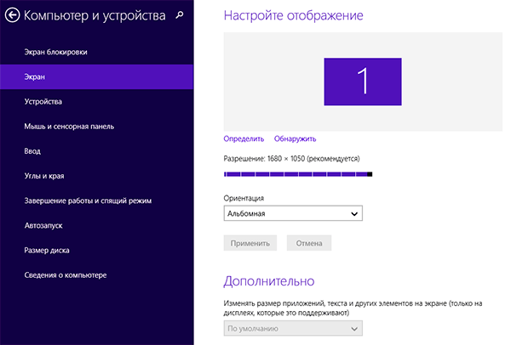Select the Экран menu item
Image resolution: width=511 pixels, height=345 pixels.
click(x=36, y=77)
